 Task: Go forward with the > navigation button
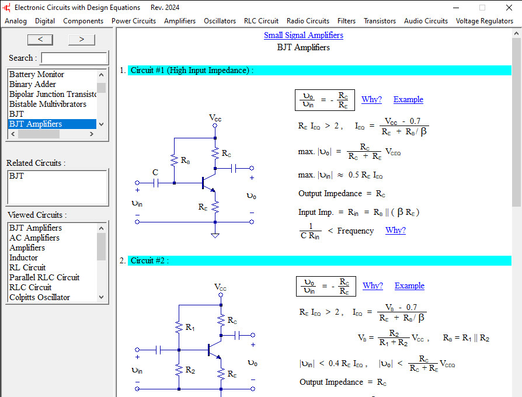(x=82, y=40)
